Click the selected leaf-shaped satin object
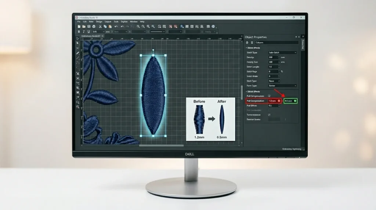 point(153,96)
